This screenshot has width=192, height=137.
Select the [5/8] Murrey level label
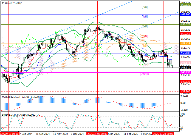coord(145,7)
